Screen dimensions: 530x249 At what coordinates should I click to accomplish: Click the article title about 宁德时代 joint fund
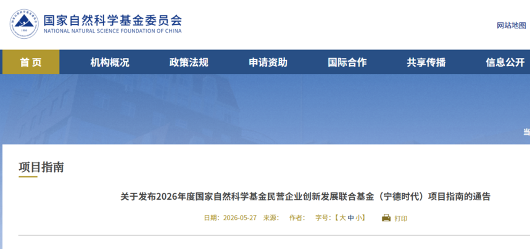305,197
